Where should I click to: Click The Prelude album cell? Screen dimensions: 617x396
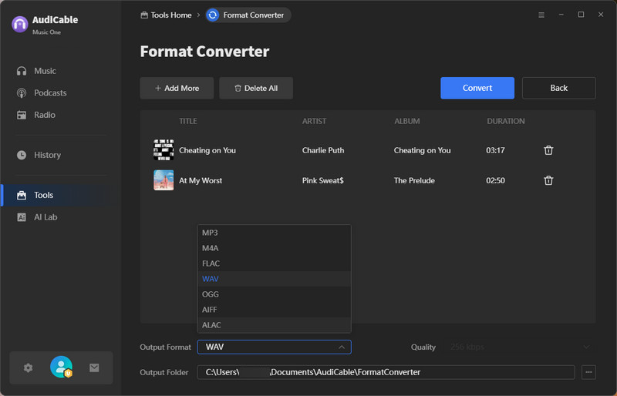[x=414, y=180]
